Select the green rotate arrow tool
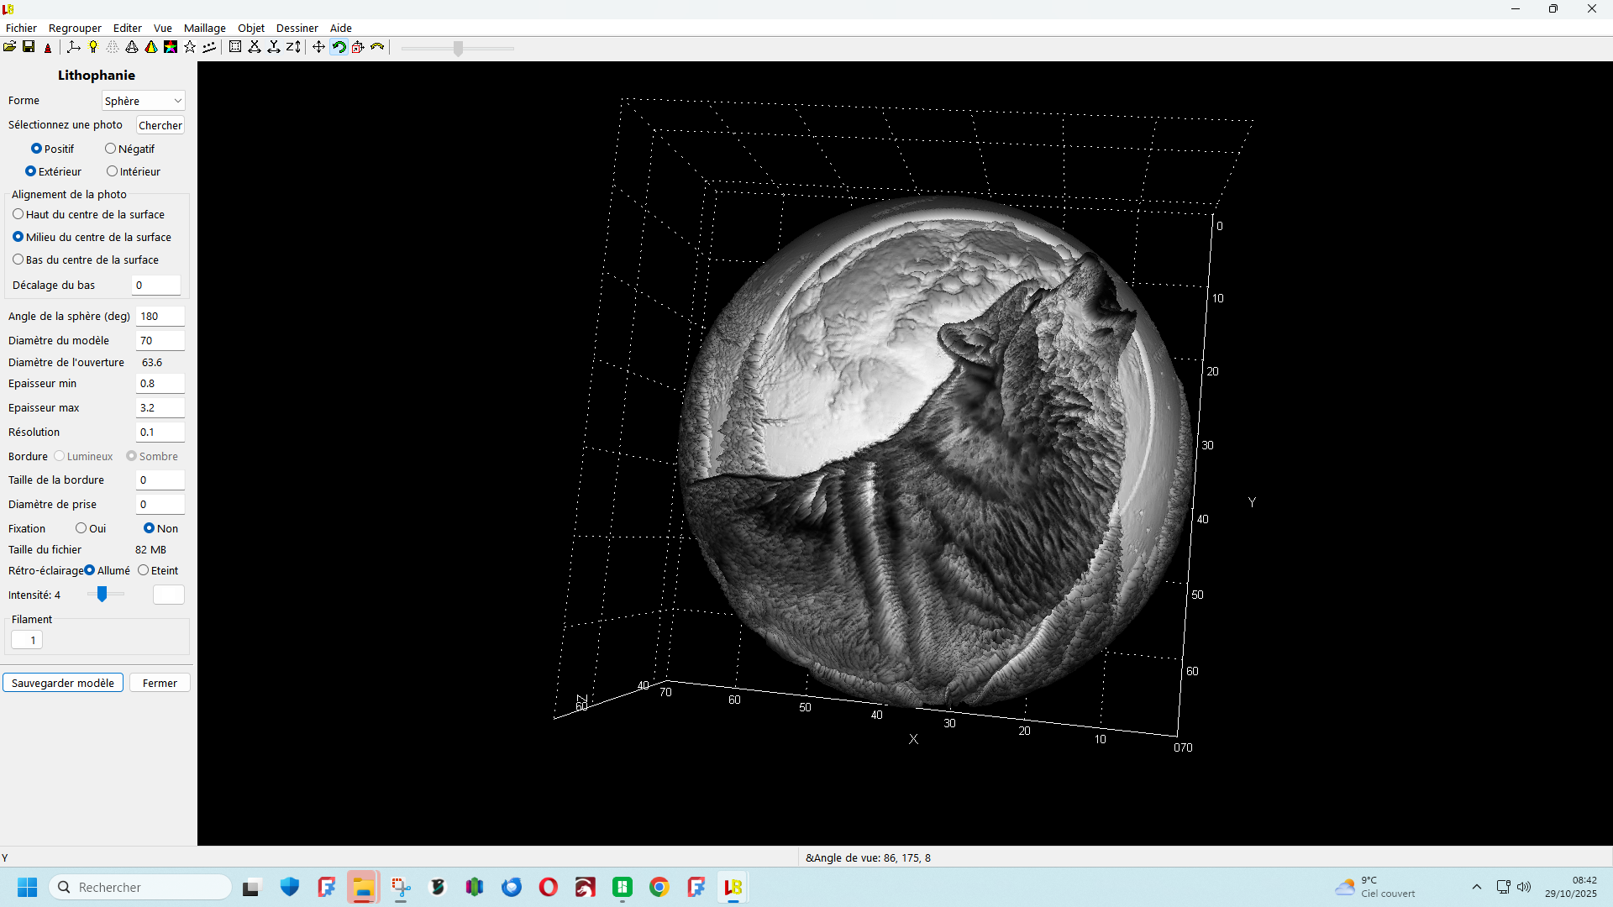Viewport: 1613px width, 907px height. (x=339, y=47)
